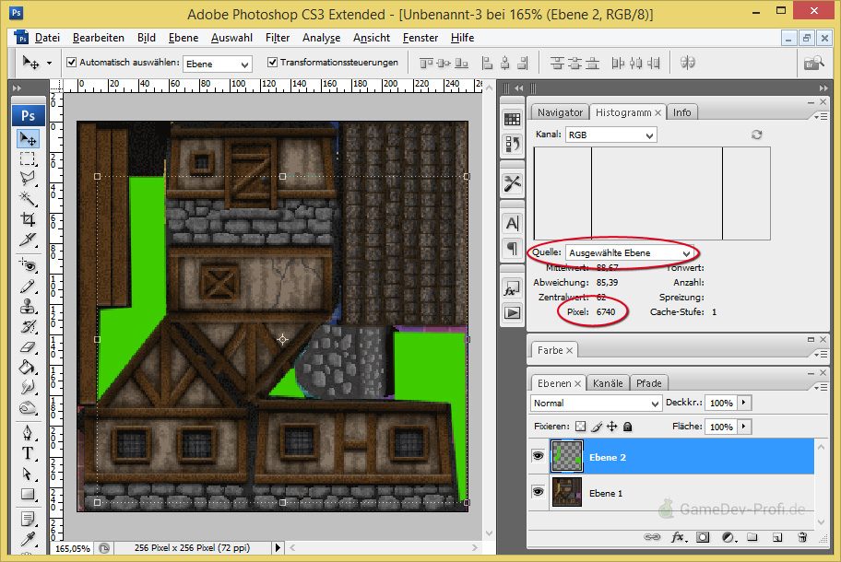Select the Eraser tool
Image resolution: width=841 pixels, height=562 pixels.
point(28,347)
